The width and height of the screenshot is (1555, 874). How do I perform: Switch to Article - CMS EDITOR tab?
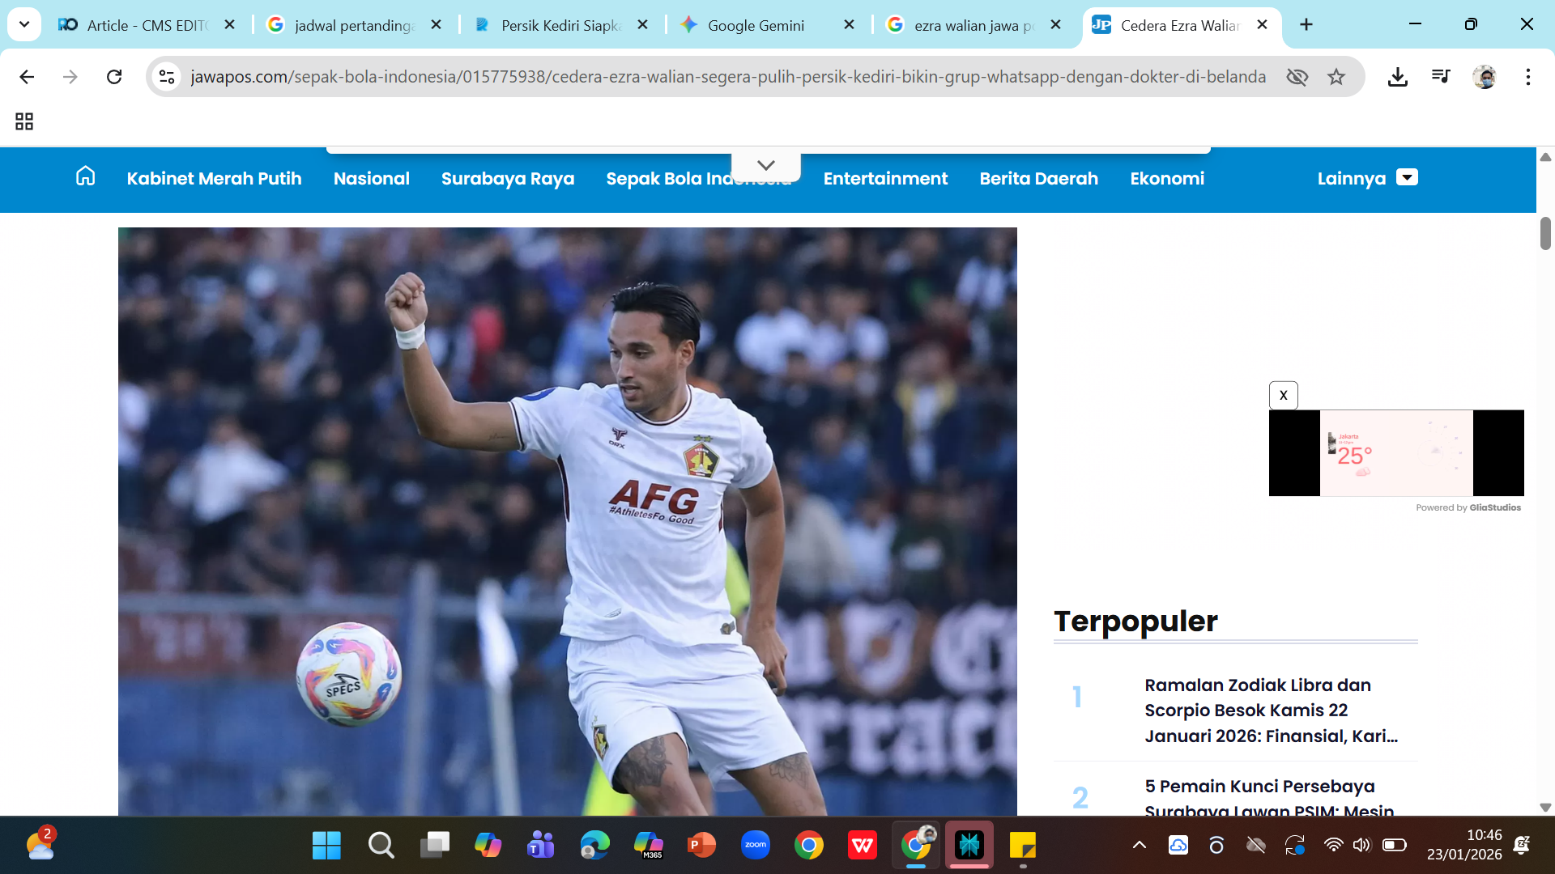[x=147, y=25]
